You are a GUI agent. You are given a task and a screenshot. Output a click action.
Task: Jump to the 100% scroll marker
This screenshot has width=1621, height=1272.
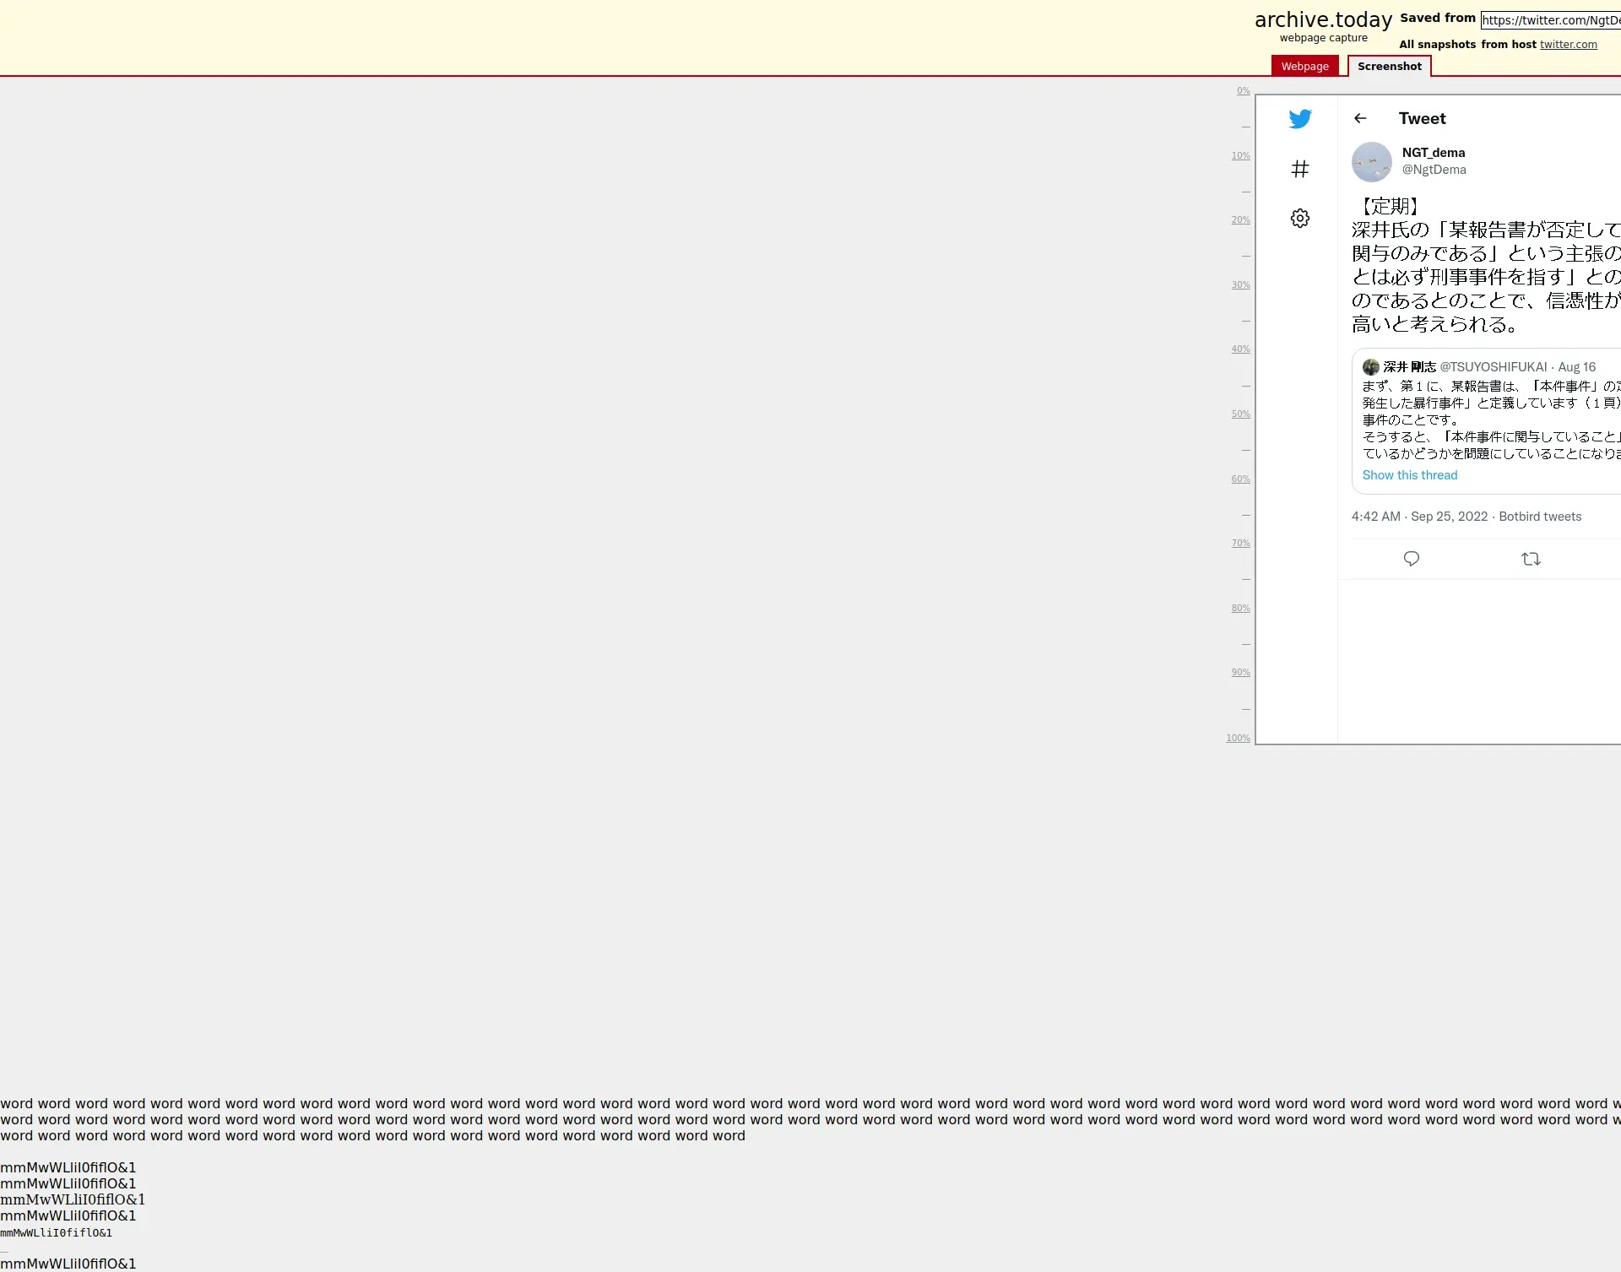click(1238, 739)
